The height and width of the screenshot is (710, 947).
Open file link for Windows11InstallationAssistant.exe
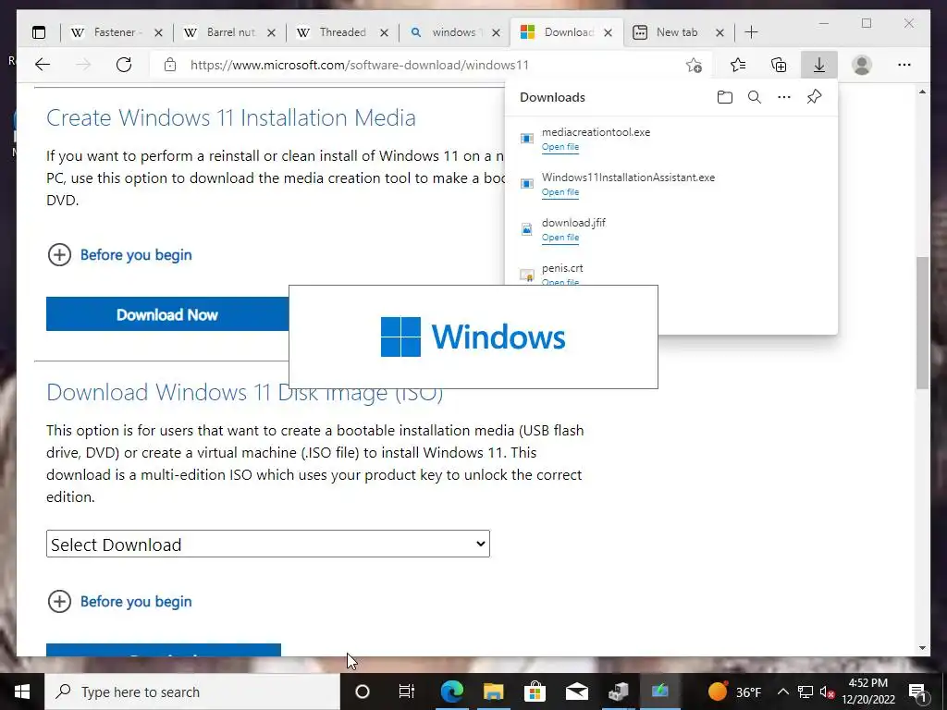click(x=560, y=192)
